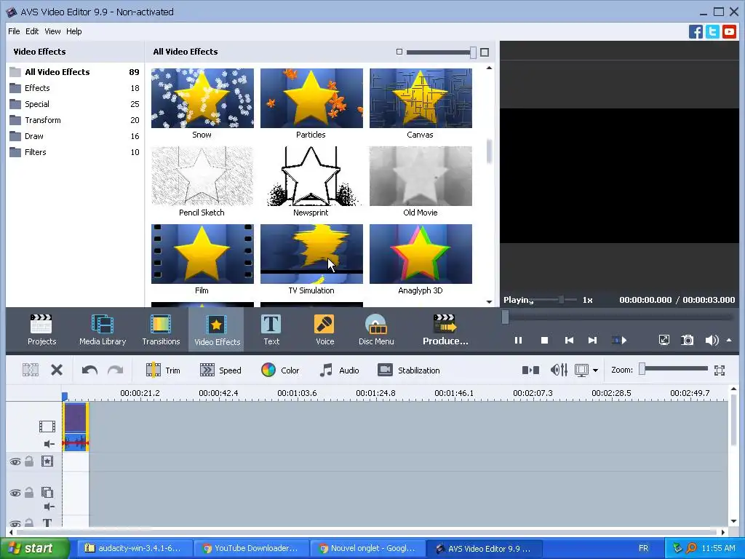Switch to storyboard view icon

pos(530,370)
